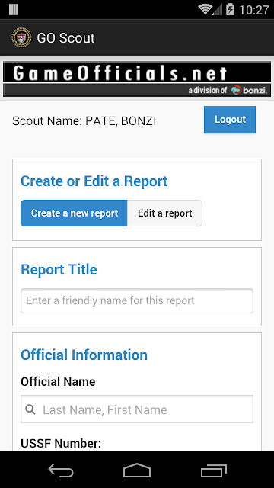Click the Official Name search field
Image resolution: width=274 pixels, height=488 pixels.
137,409
